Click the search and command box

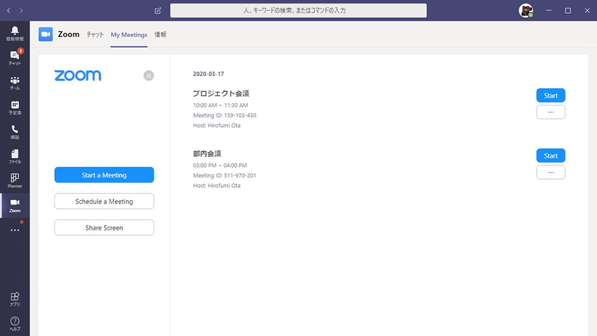tap(298, 11)
